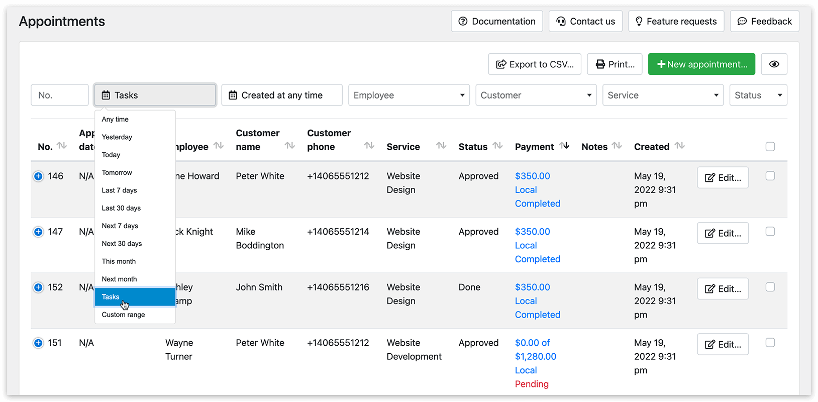
Task: Open $350.00 payment link for appointment 147
Action: point(532,232)
